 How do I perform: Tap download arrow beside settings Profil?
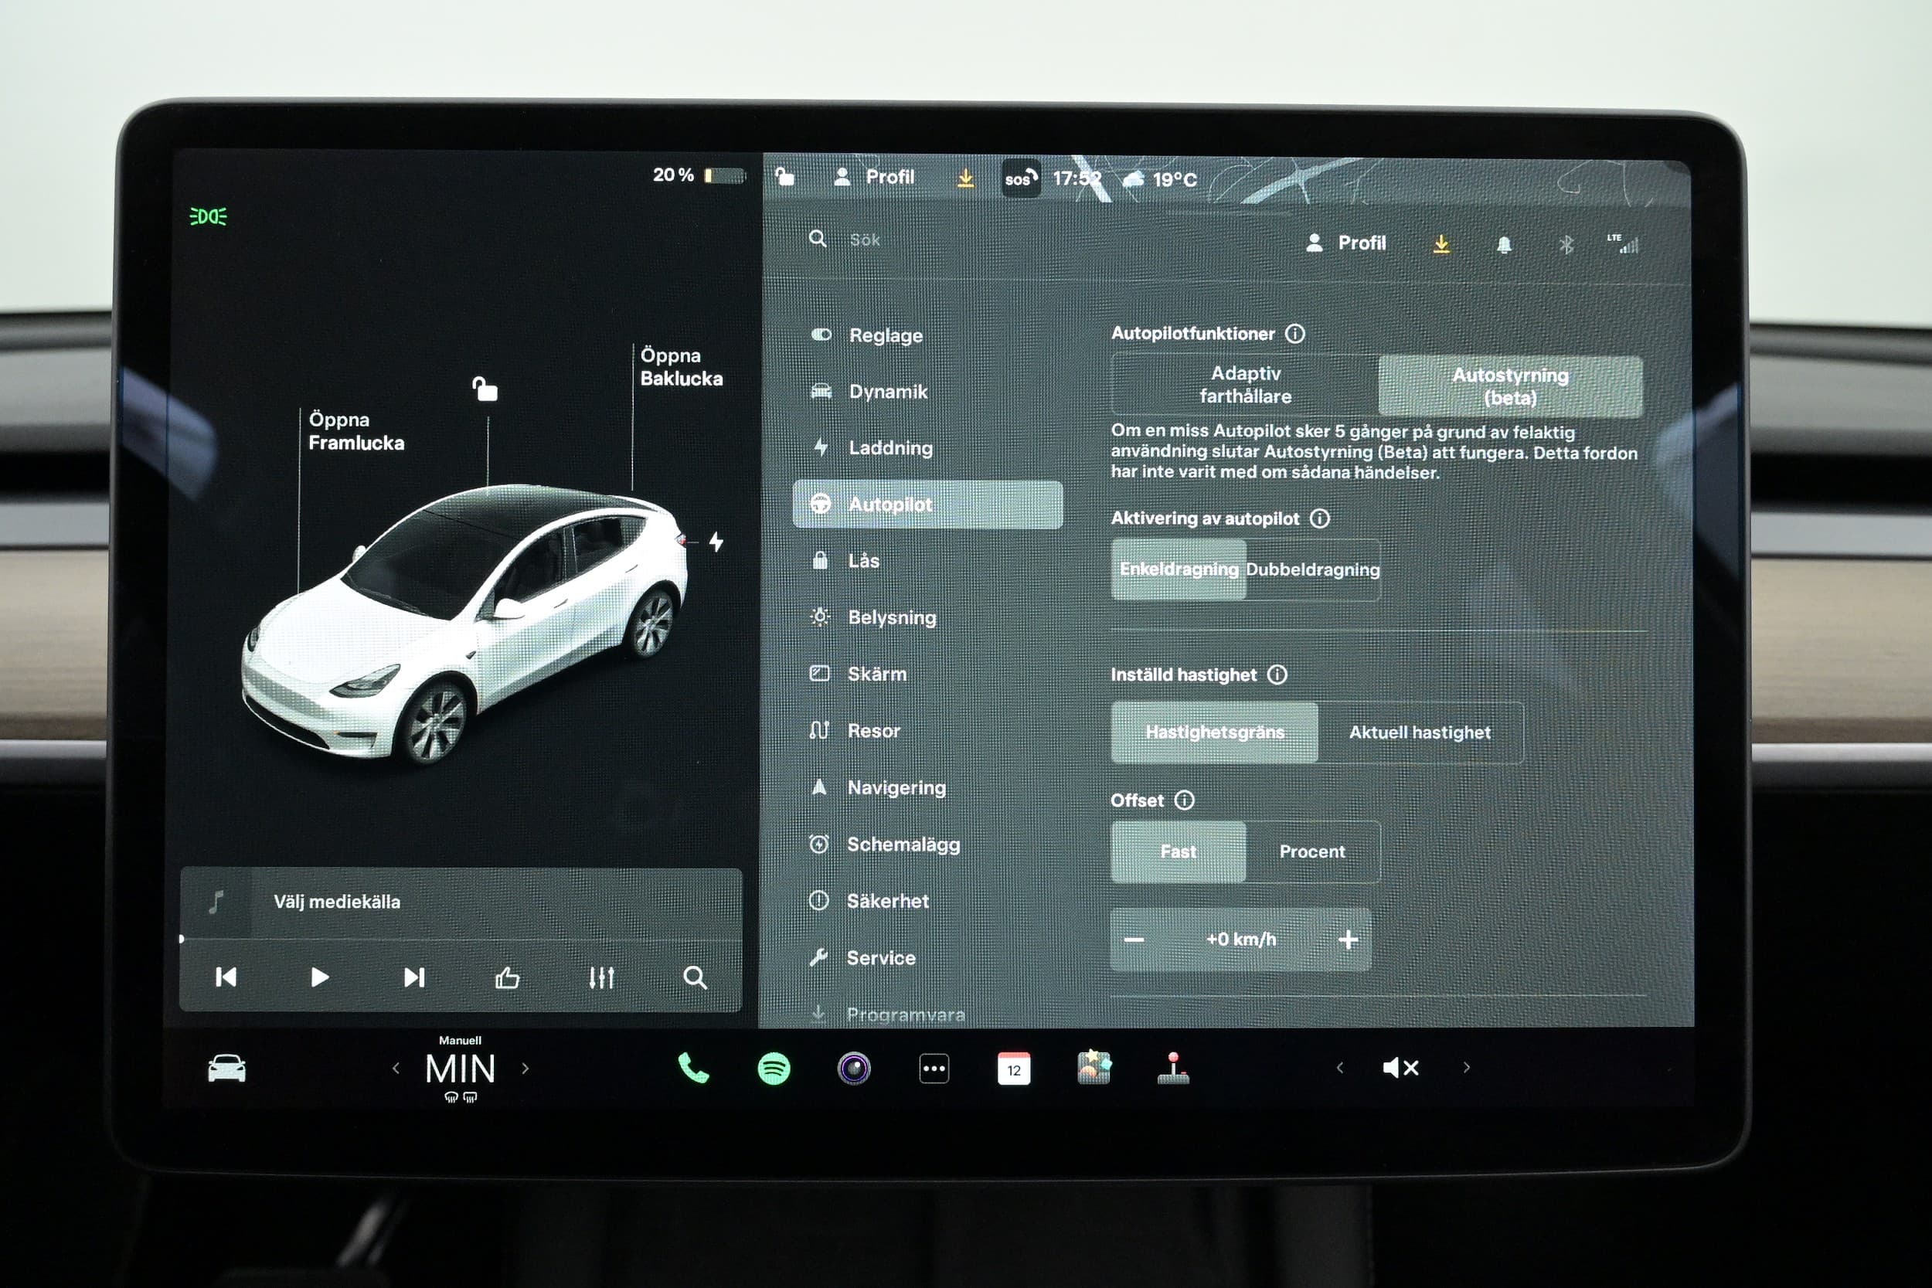[x=1441, y=244]
